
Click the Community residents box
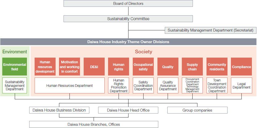coord(217,67)
